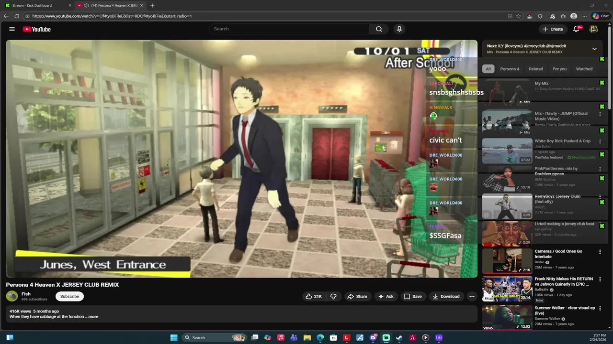Open My Mix thumbnail
The image size is (613, 344).
[x=507, y=92]
